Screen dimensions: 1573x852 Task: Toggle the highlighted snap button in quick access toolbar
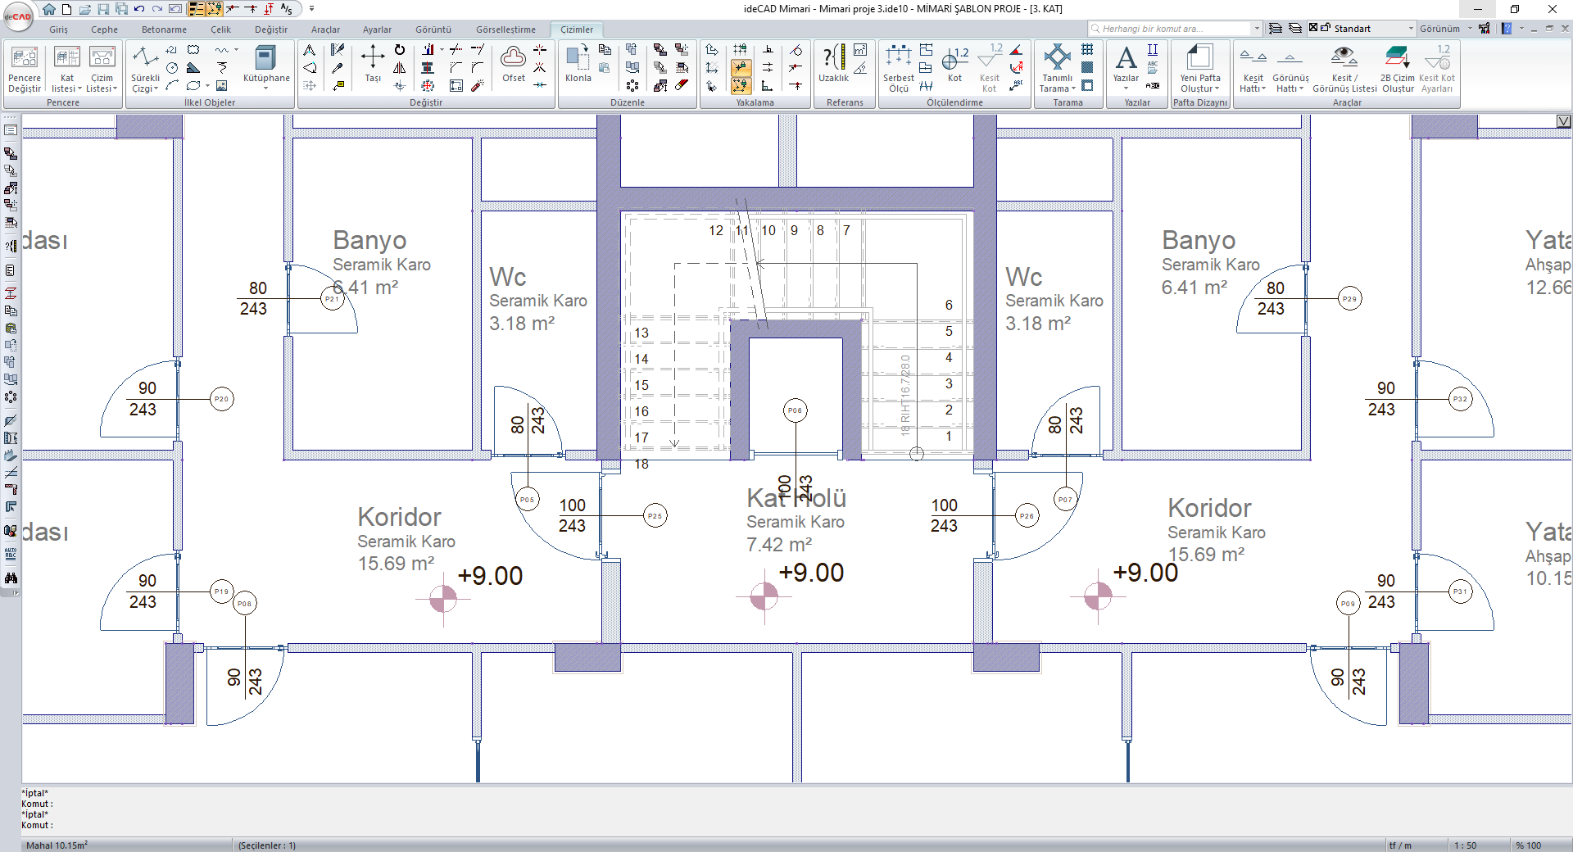tap(214, 9)
